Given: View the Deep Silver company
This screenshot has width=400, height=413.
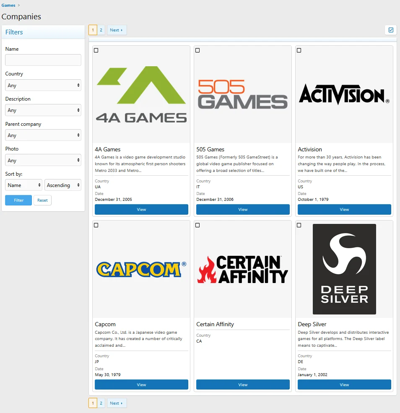Looking at the screenshot, I should tap(344, 384).
